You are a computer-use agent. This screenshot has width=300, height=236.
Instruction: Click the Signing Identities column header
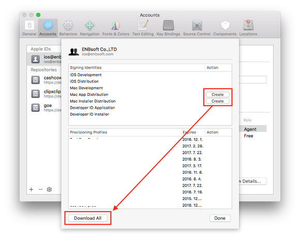[x=137, y=68]
